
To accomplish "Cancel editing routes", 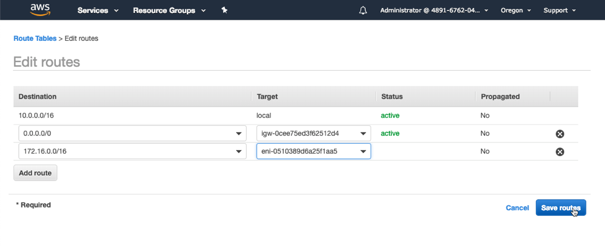I will click(x=517, y=208).
